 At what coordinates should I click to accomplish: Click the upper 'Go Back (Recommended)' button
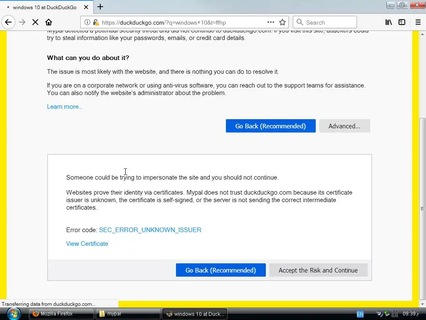(270, 126)
